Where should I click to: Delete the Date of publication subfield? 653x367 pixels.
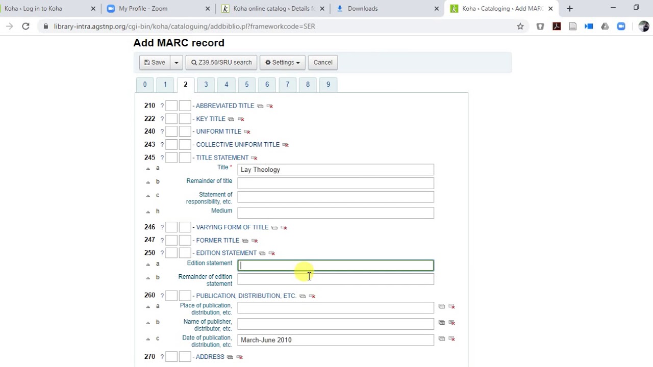451,338
